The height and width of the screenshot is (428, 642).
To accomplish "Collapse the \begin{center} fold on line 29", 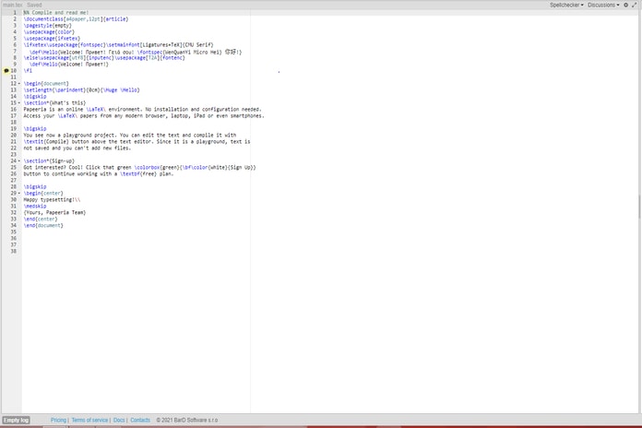I will [x=19, y=193].
